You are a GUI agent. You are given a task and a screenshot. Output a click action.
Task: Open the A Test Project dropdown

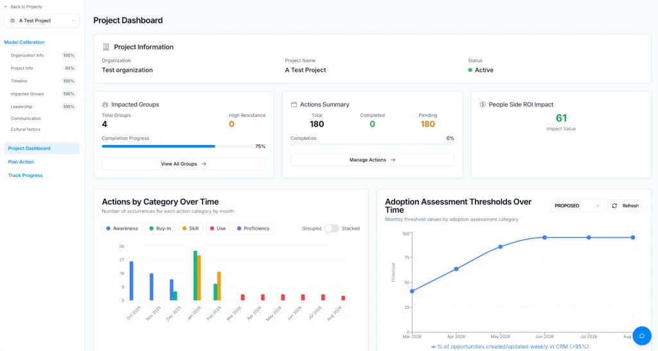(x=42, y=21)
